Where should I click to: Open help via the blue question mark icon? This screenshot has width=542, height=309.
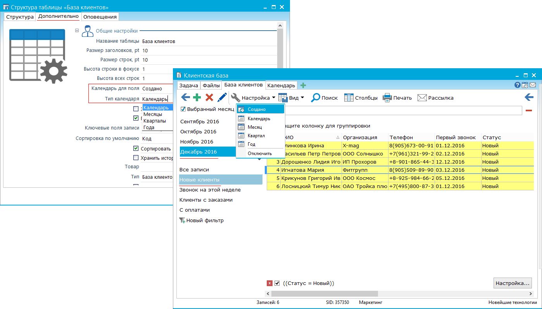(x=518, y=85)
